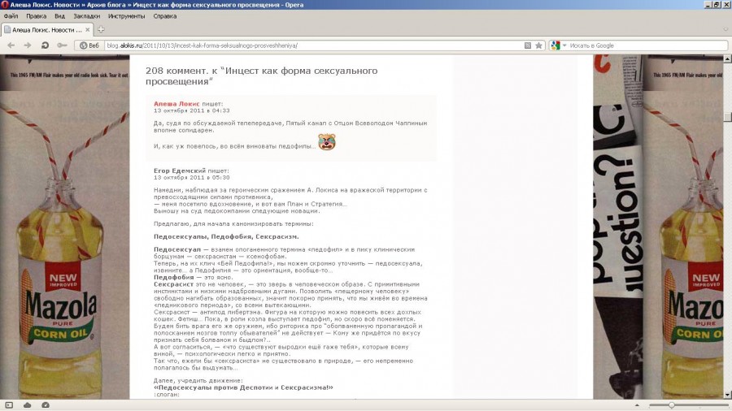Click author link Алеша Локис
This screenshot has height=411, width=732.
coord(176,104)
